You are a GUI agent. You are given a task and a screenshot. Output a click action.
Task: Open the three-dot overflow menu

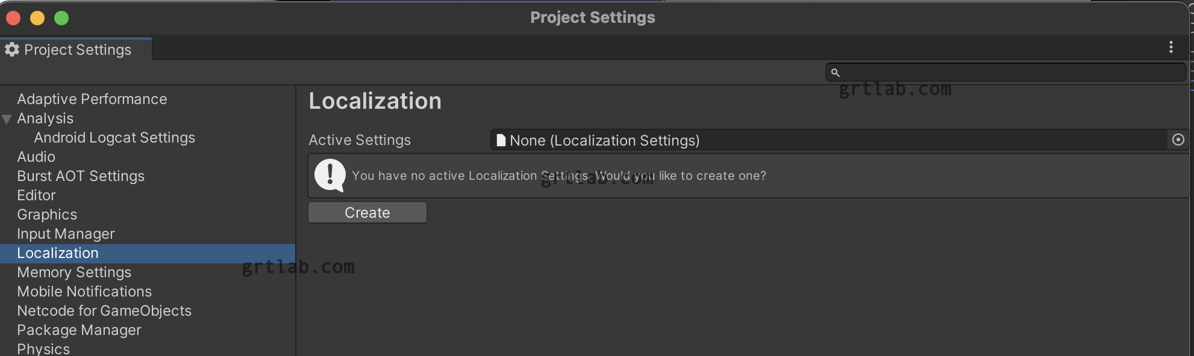(1172, 47)
